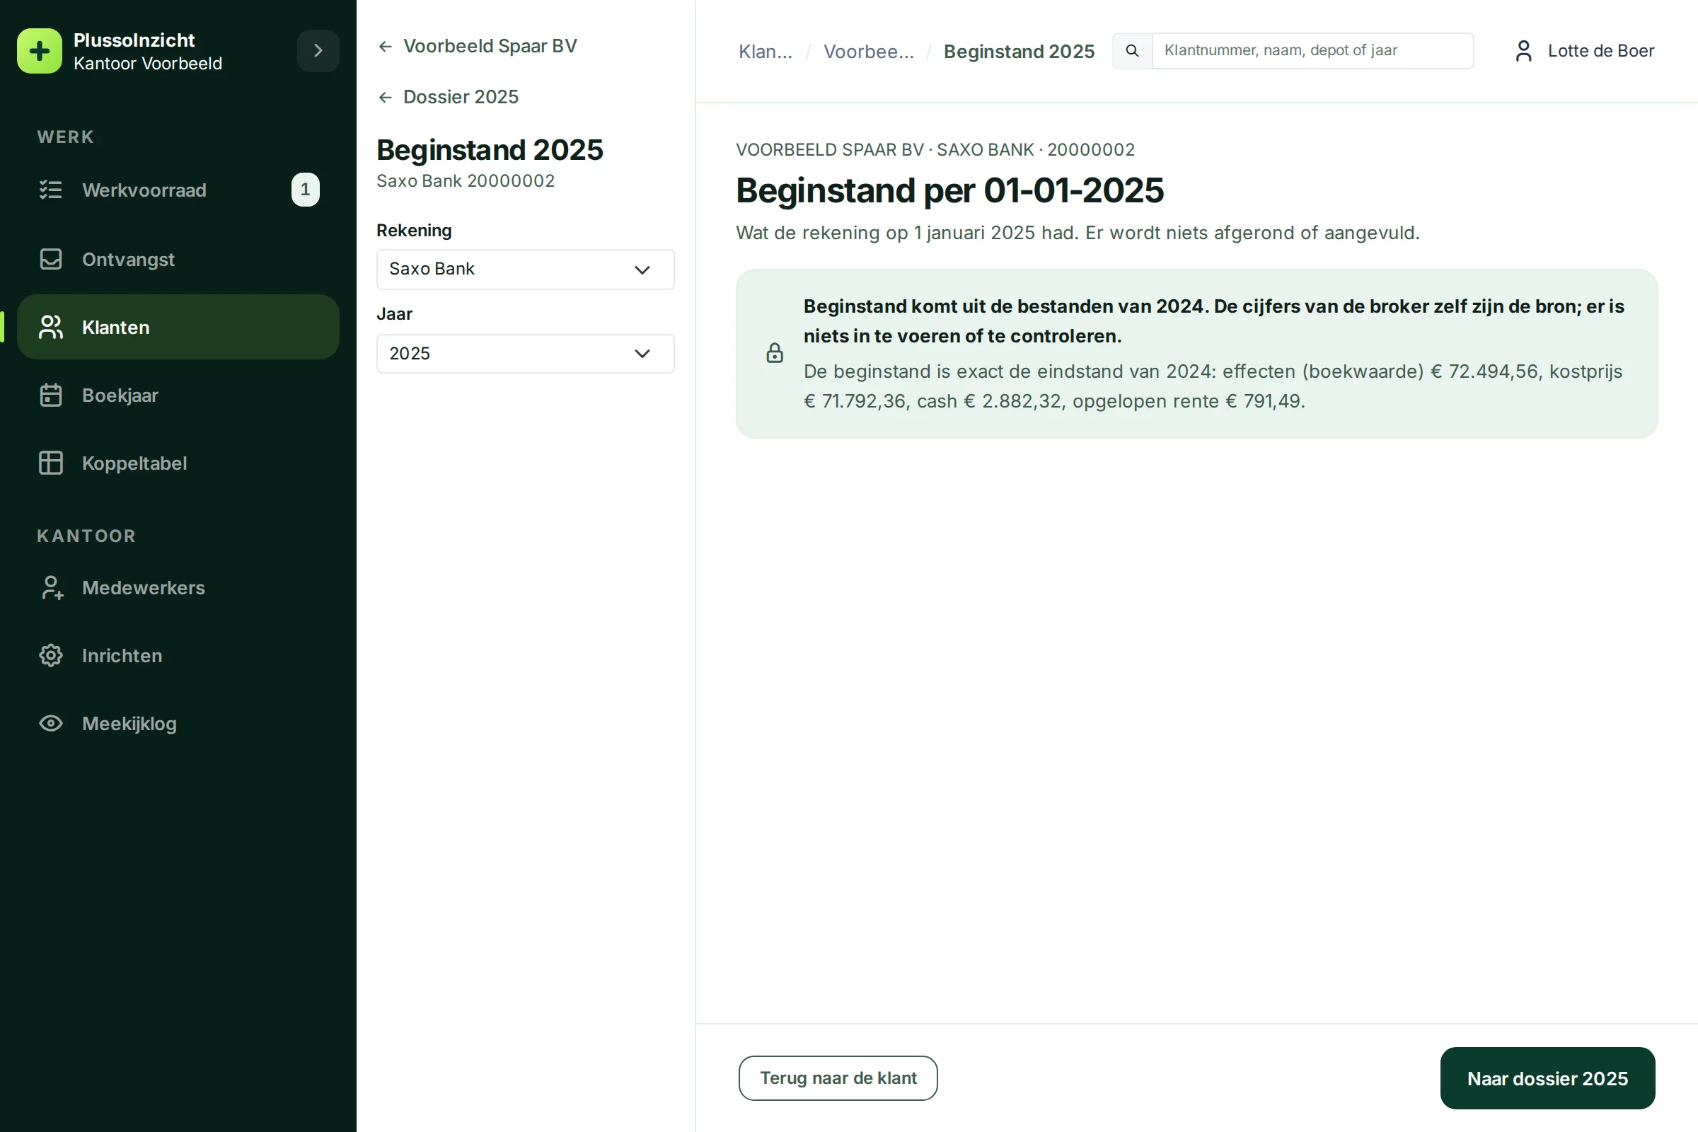This screenshot has width=1698, height=1132.
Task: Click the back arrow before Voorbeeld Spaar BV
Action: click(386, 47)
